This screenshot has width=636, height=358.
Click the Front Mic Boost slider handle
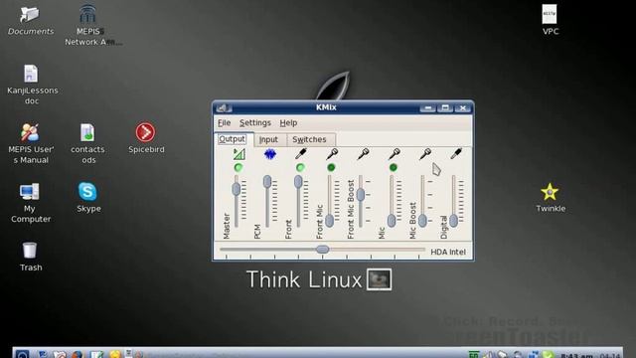(360, 195)
